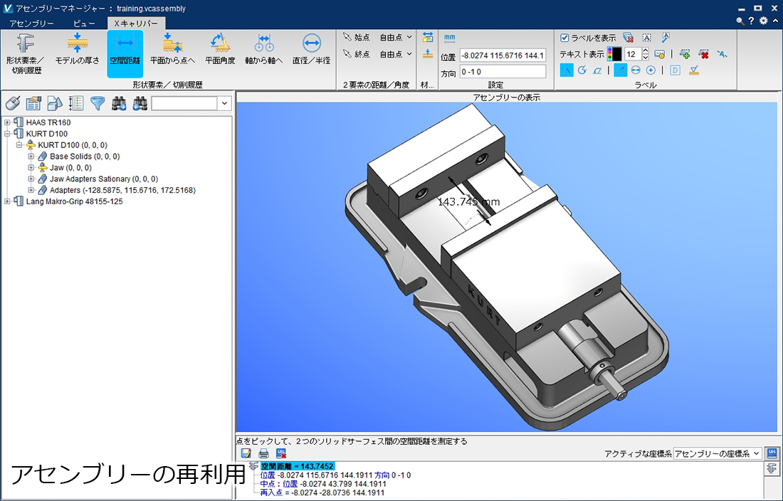Select the 軸から軸へ tool
The height and width of the screenshot is (501, 783).
pos(263,50)
